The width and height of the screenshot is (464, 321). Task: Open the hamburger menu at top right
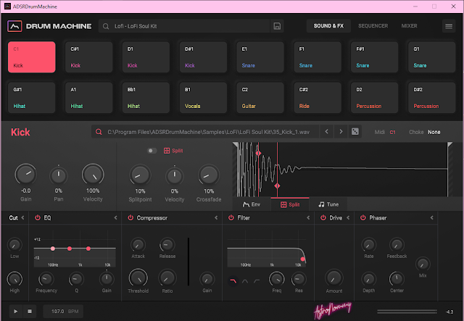pyautogui.click(x=449, y=26)
